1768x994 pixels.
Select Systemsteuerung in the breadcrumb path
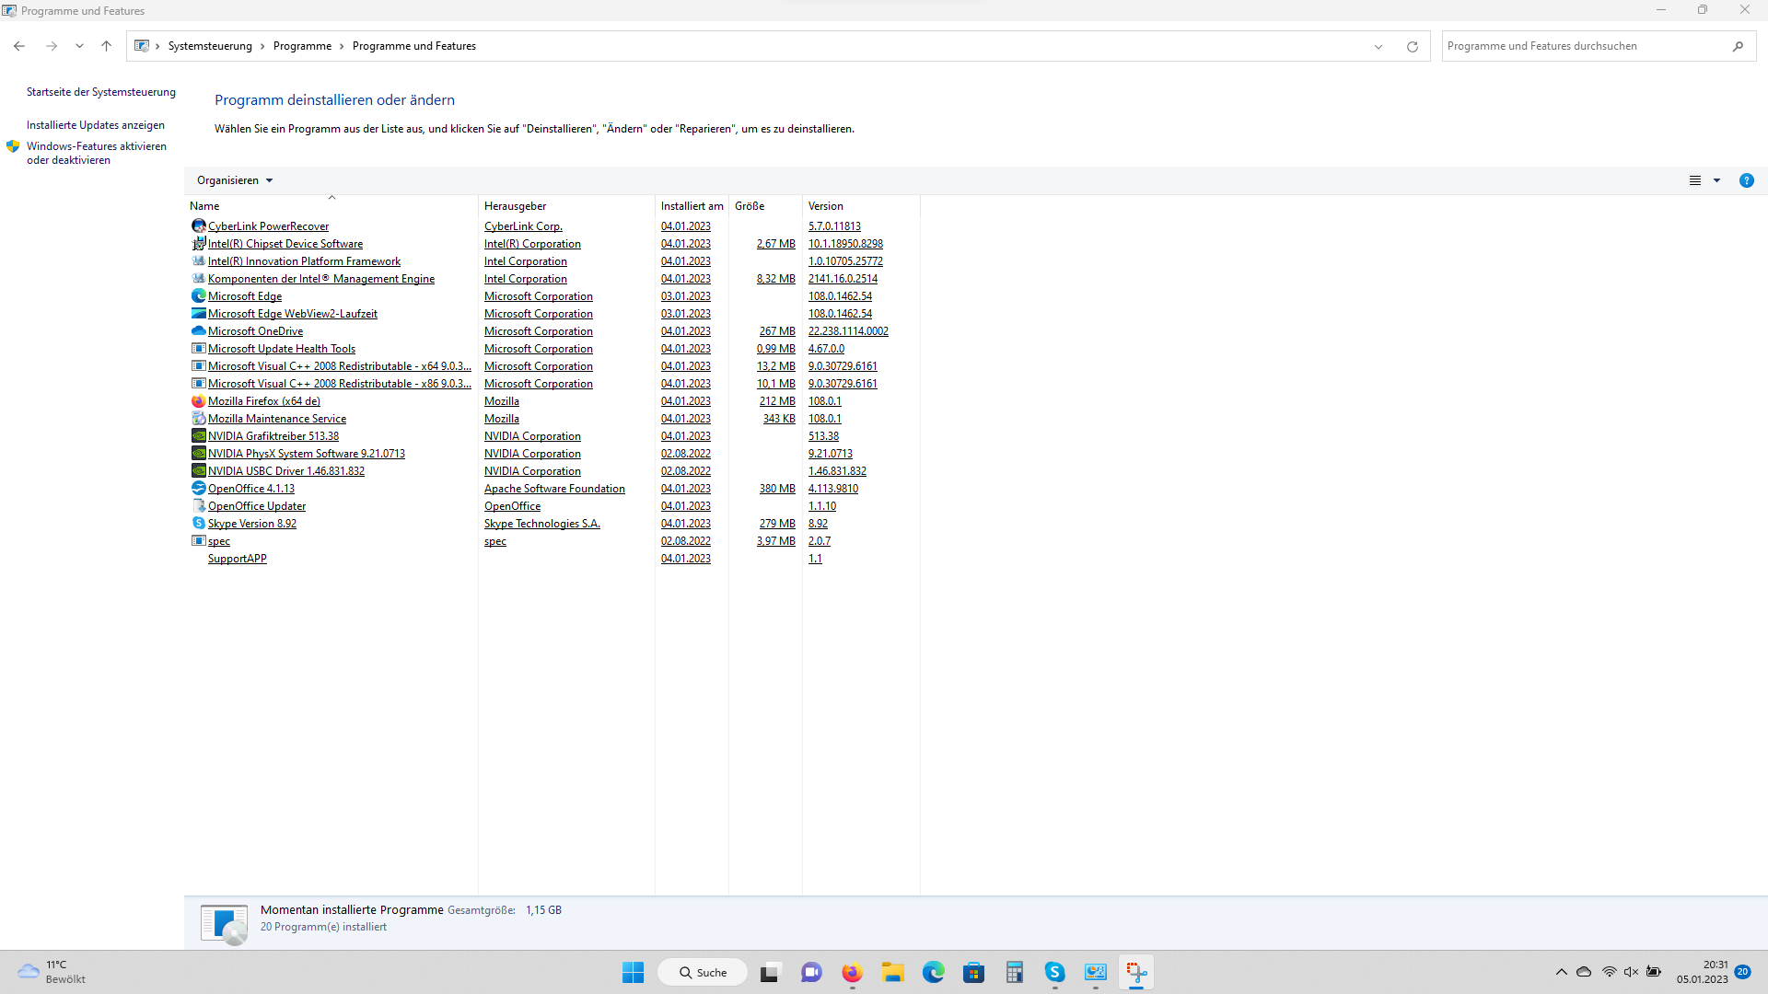tap(210, 46)
